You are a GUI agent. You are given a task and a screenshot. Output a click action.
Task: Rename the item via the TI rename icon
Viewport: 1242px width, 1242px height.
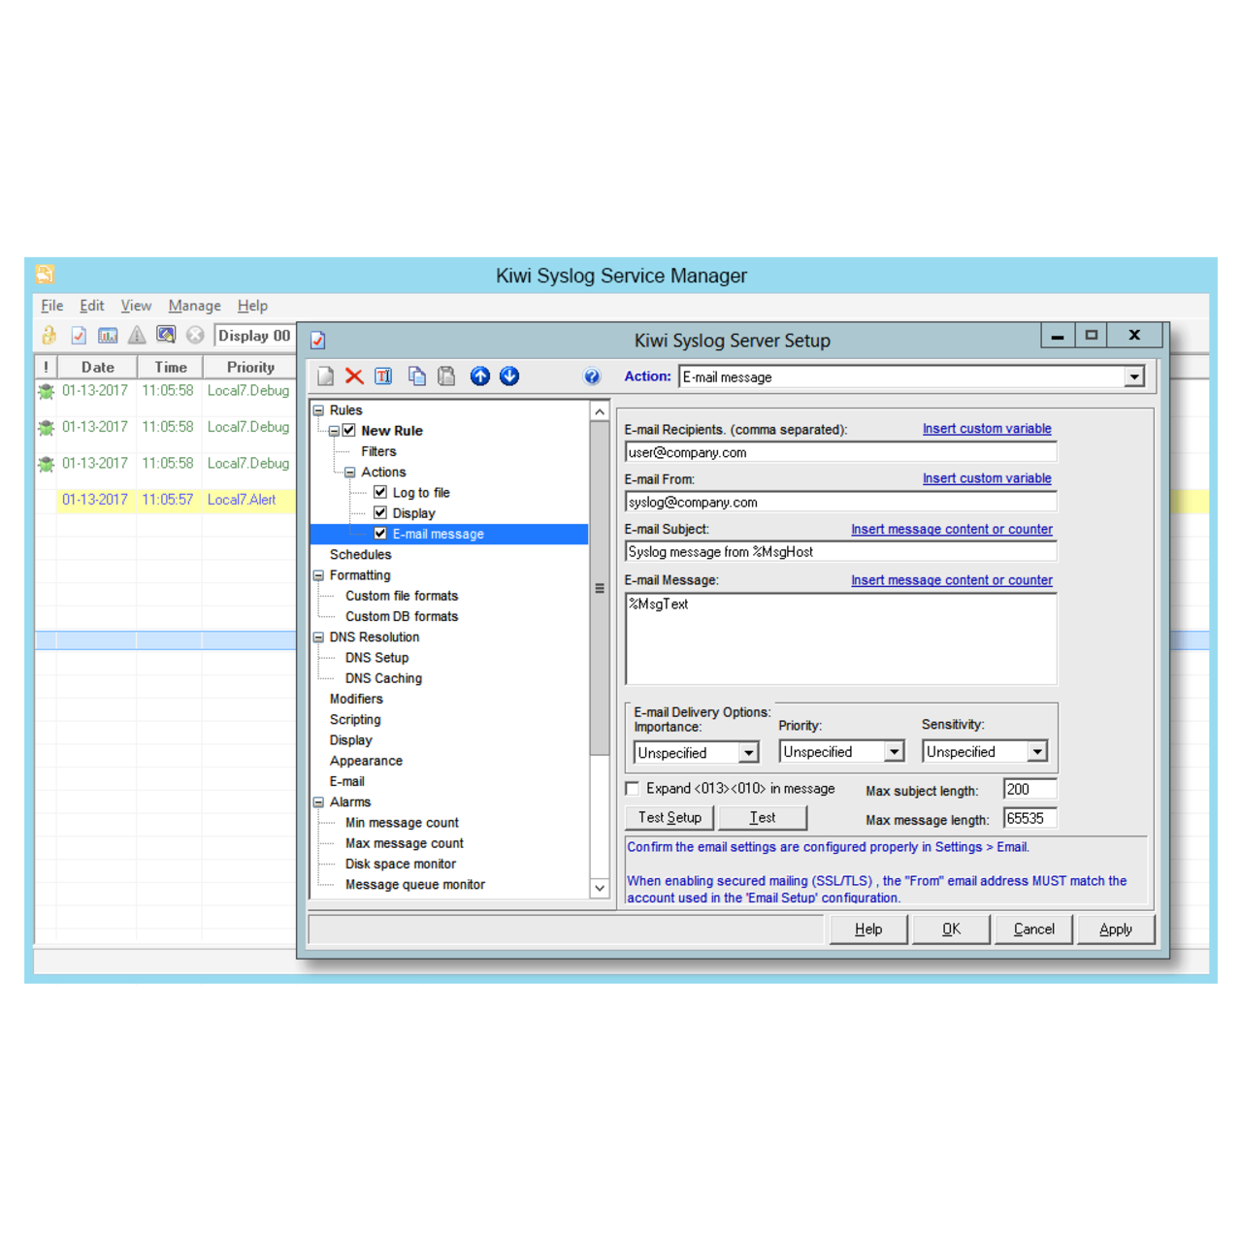383,376
